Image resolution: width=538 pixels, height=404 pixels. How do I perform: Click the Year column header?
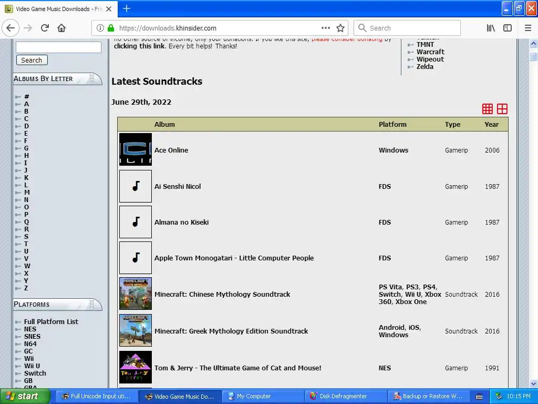click(x=491, y=124)
